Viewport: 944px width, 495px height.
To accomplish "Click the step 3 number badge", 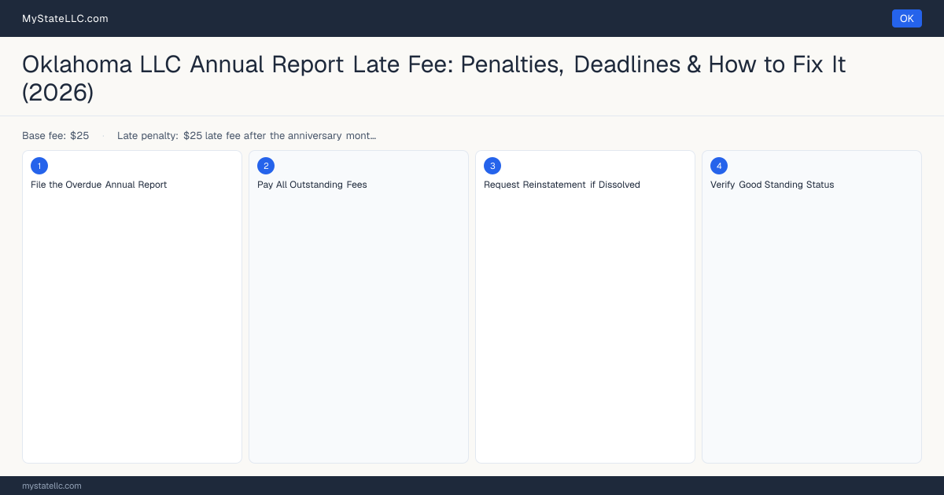I will point(492,166).
